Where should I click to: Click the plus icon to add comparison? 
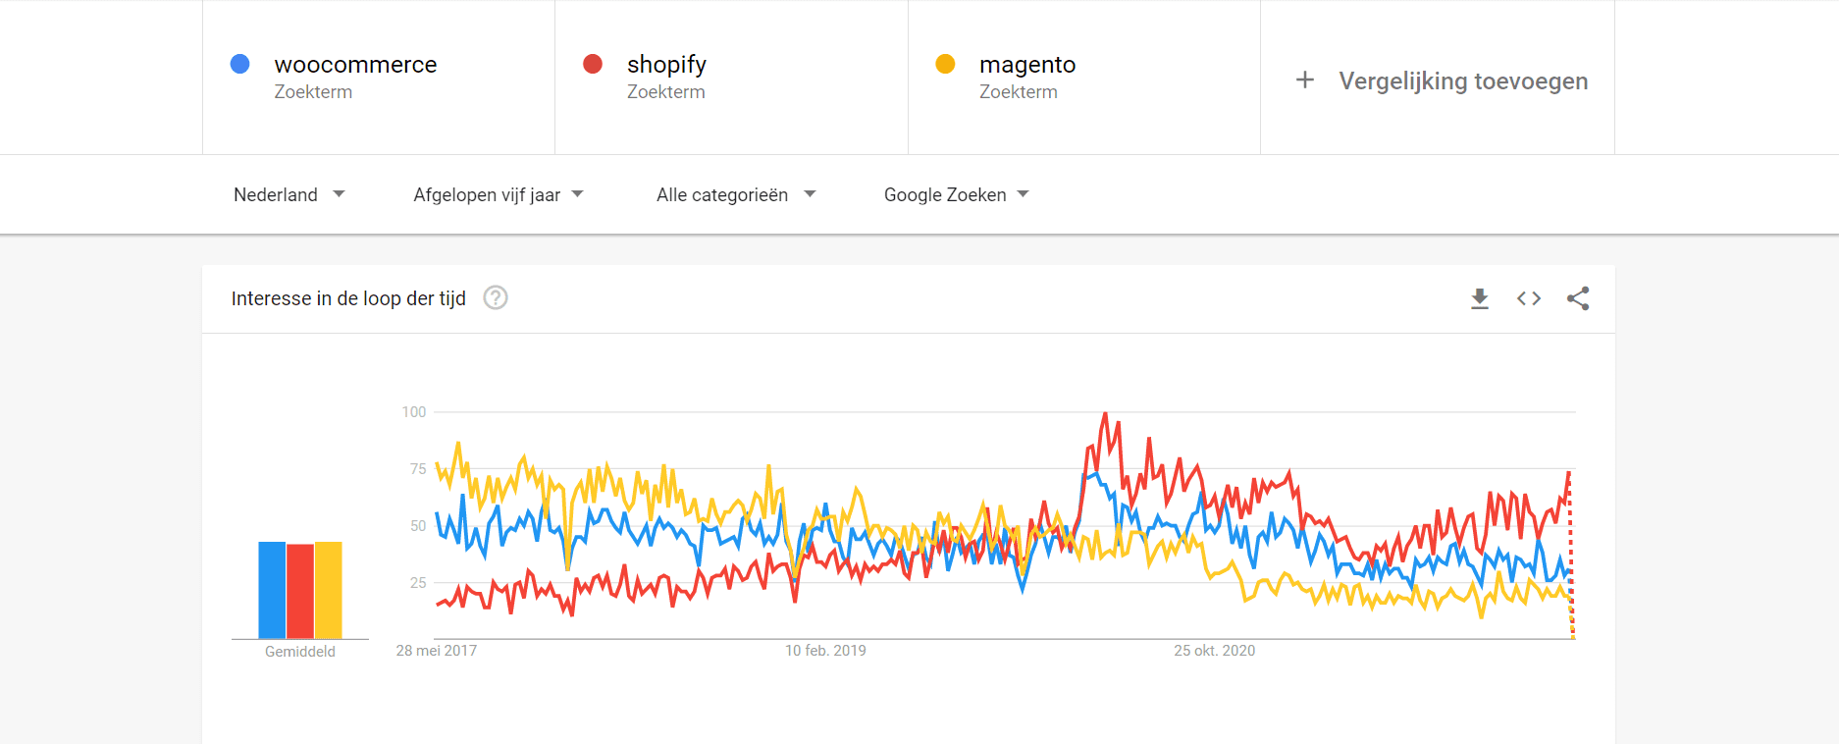1304,80
